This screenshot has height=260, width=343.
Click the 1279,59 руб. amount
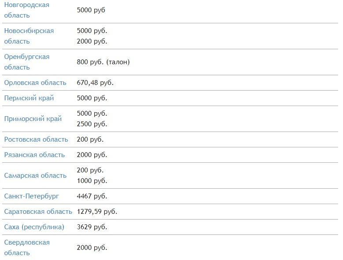click(97, 212)
